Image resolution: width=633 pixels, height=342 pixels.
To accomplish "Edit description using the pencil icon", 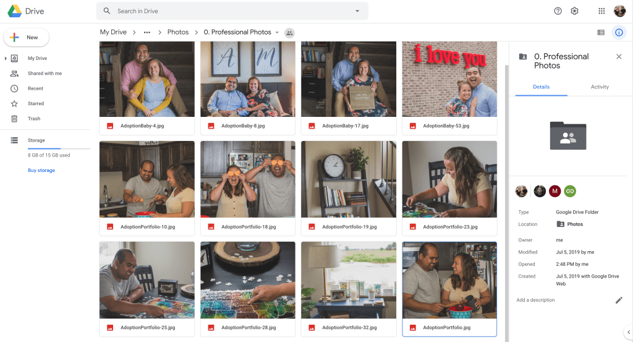I will [x=619, y=300].
